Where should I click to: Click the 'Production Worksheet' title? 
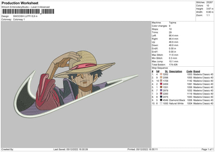pos(20,3)
